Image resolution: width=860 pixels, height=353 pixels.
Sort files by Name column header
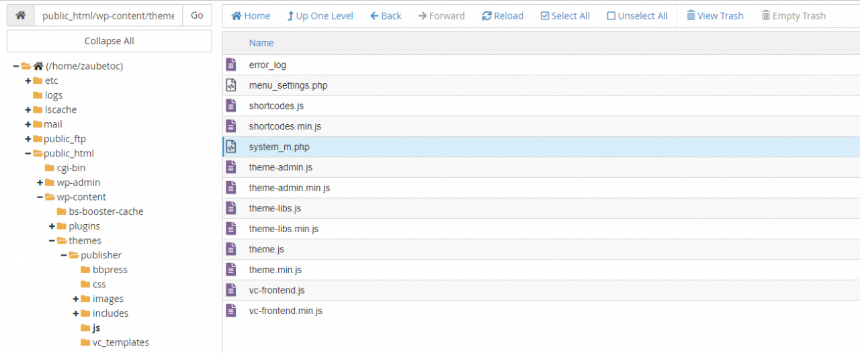tap(261, 43)
